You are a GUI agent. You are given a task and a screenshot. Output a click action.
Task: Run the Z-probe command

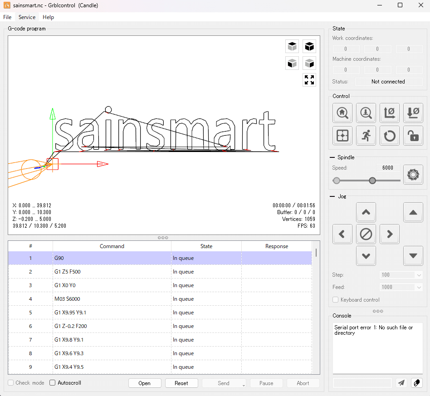pyautogui.click(x=366, y=112)
